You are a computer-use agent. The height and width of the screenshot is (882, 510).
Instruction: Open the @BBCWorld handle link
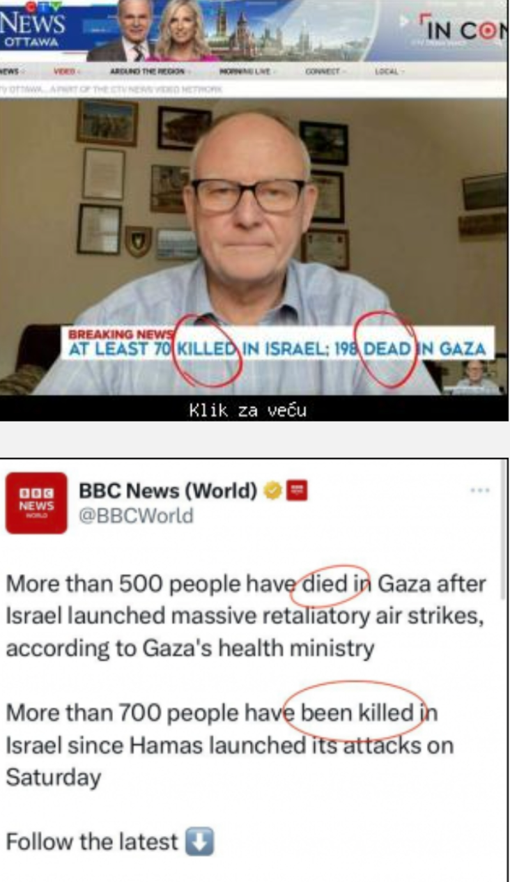136,516
